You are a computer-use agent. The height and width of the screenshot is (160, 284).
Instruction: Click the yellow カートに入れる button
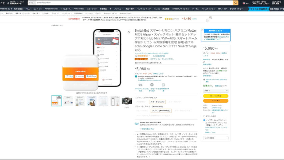215,96
